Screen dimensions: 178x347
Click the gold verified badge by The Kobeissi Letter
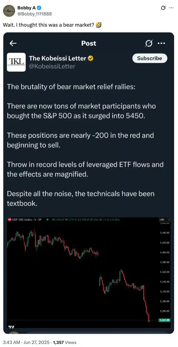90,58
